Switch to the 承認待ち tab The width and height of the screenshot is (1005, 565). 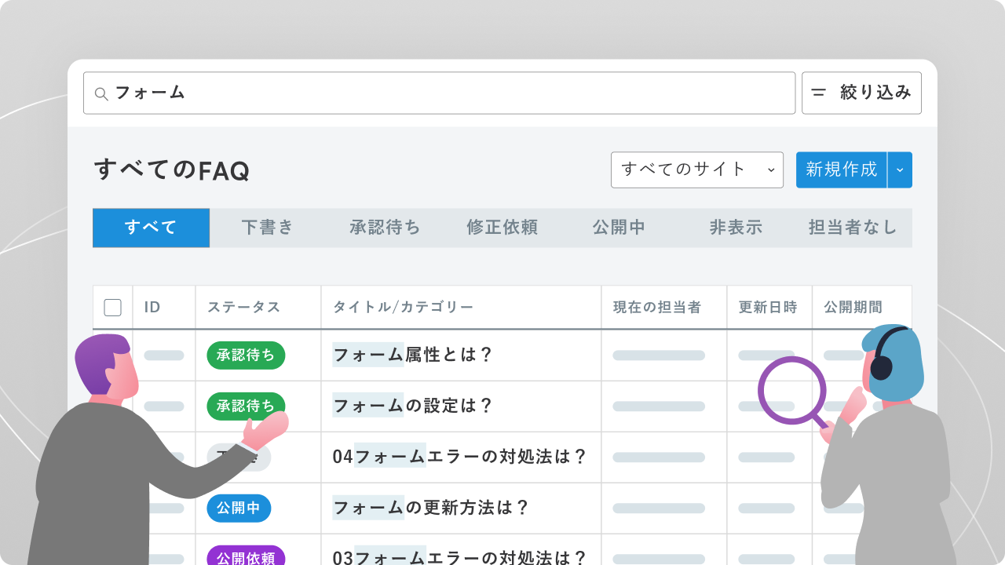385,228
